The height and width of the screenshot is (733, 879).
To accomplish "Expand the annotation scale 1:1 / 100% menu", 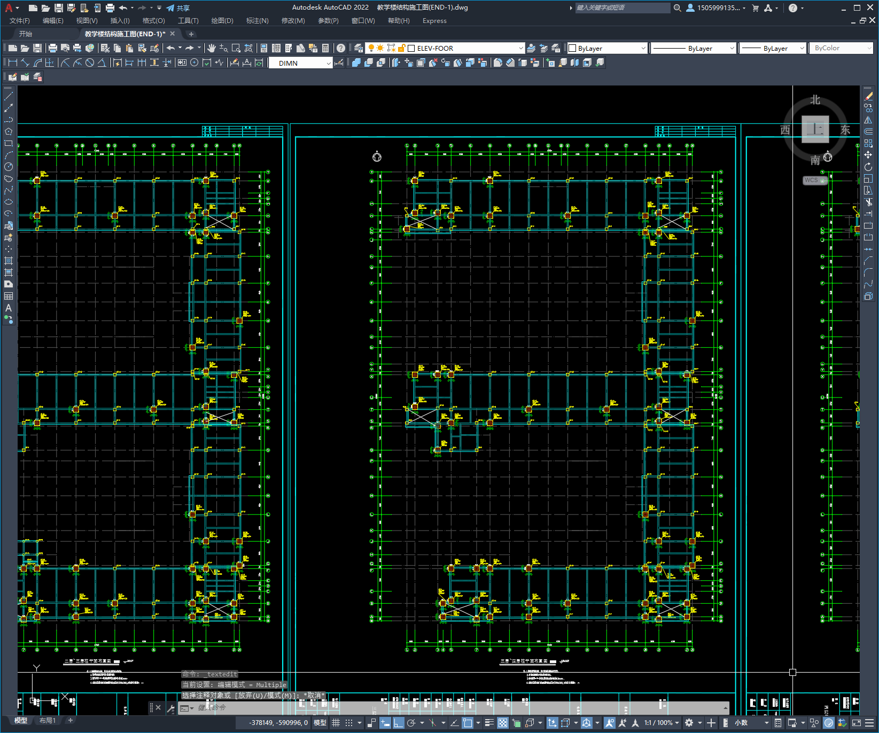I will (662, 722).
